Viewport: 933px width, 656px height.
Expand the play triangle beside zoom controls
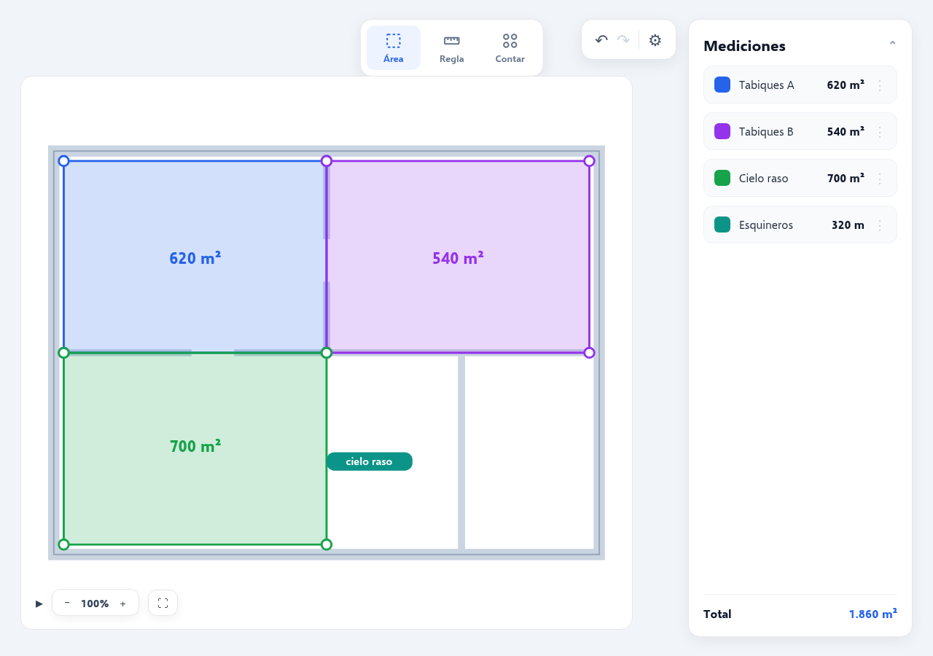(39, 604)
